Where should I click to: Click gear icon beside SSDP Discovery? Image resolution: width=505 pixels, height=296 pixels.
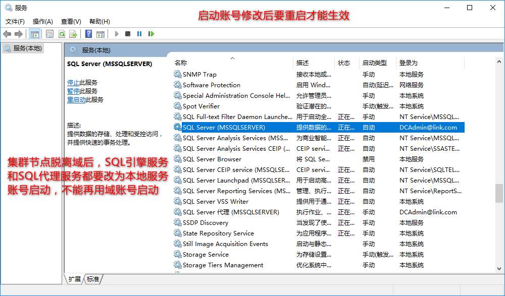[177, 223]
